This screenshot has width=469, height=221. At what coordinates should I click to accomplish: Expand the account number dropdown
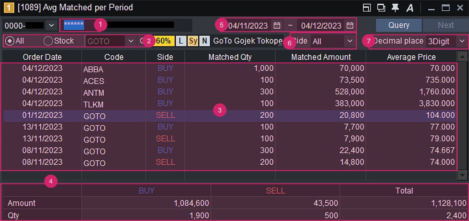(x=51, y=26)
